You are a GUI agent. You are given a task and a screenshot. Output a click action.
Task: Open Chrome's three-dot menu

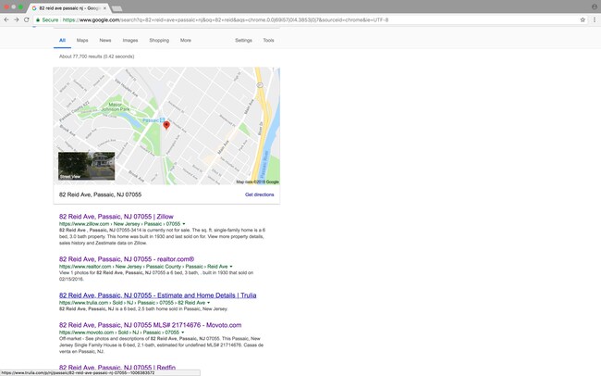coord(595,19)
